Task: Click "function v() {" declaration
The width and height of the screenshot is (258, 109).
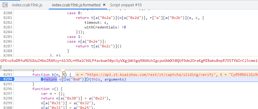Action: click(48, 89)
